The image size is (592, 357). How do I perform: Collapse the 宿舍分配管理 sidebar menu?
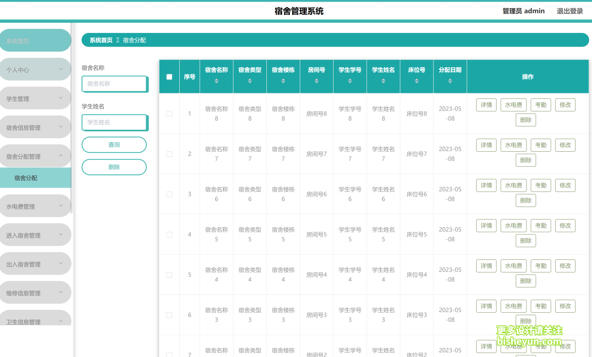point(36,155)
